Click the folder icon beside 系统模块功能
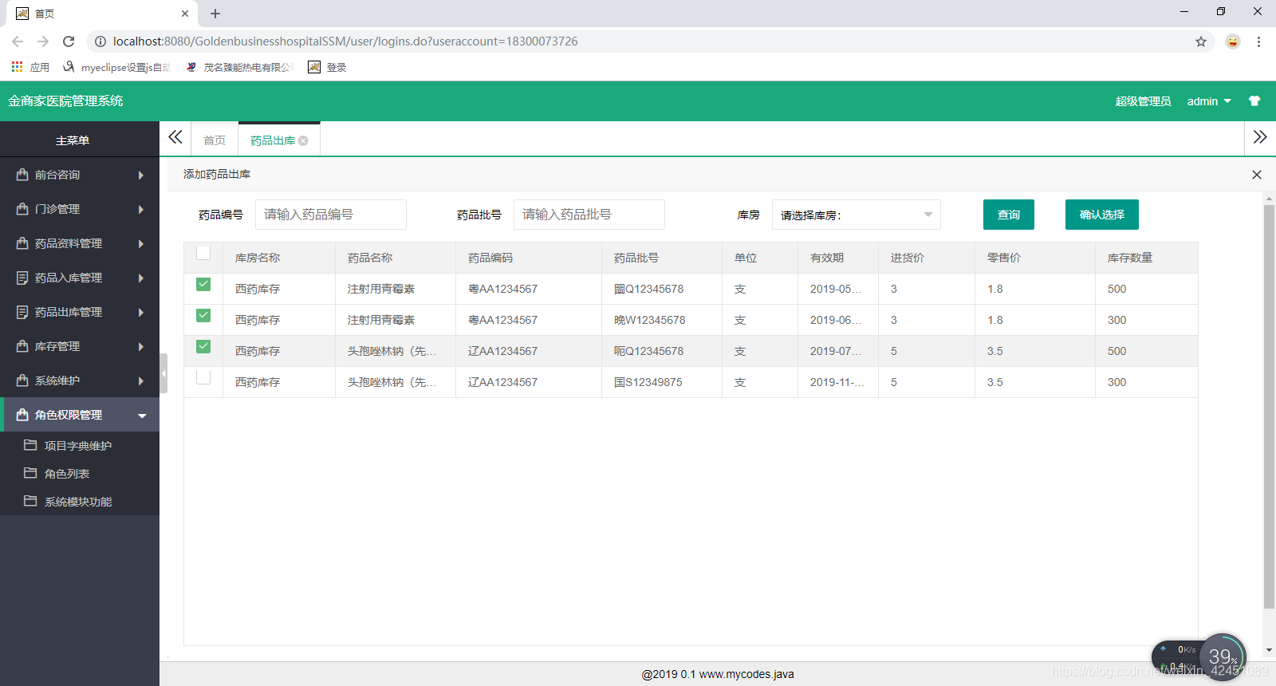1276x686 pixels. point(30,500)
